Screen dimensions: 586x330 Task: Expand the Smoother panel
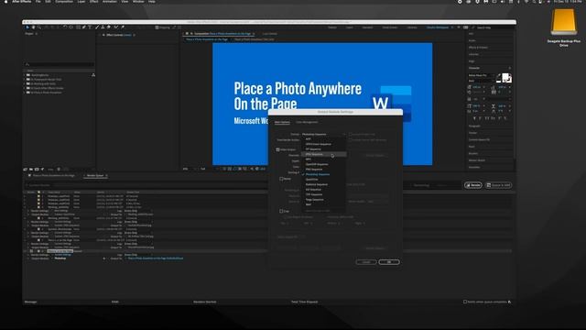point(474,167)
